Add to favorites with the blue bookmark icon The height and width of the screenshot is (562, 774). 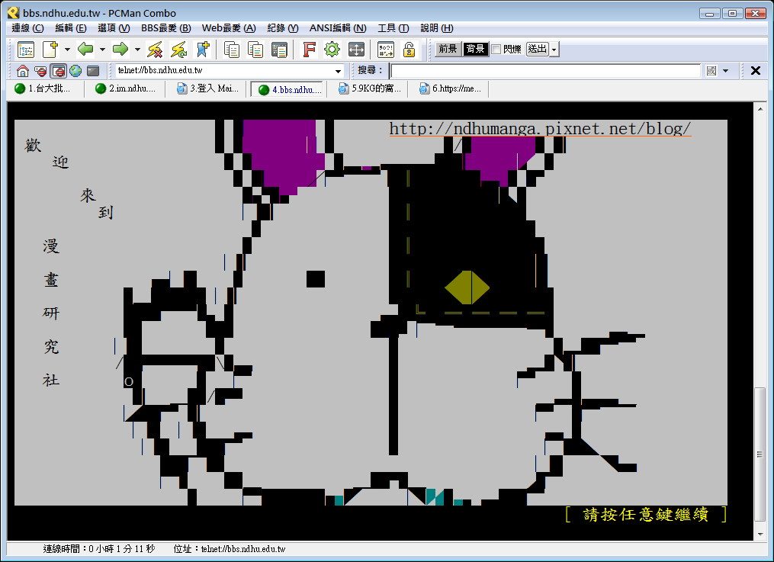click(x=202, y=50)
